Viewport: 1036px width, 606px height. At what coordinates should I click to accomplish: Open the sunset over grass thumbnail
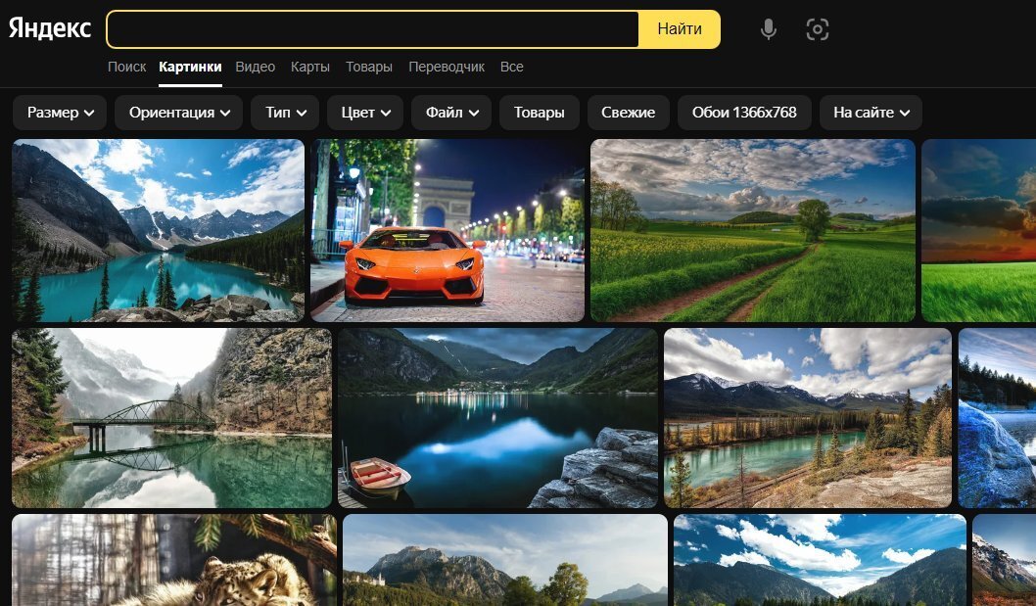(978, 231)
